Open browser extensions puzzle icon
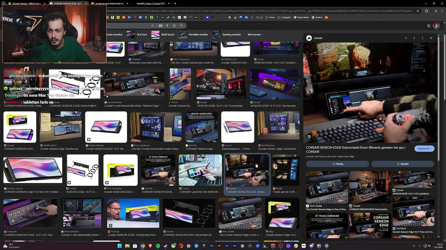 [x=426, y=11]
